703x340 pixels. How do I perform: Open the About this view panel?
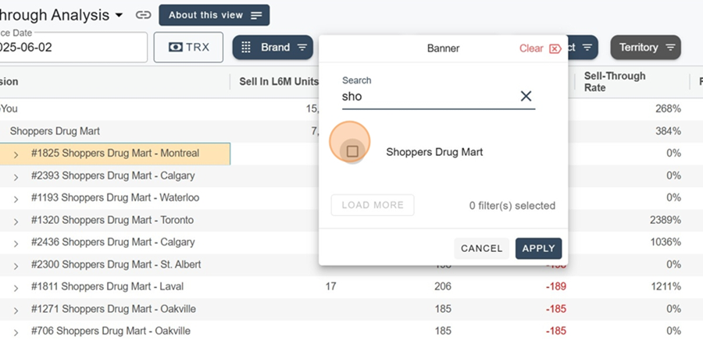[214, 16]
